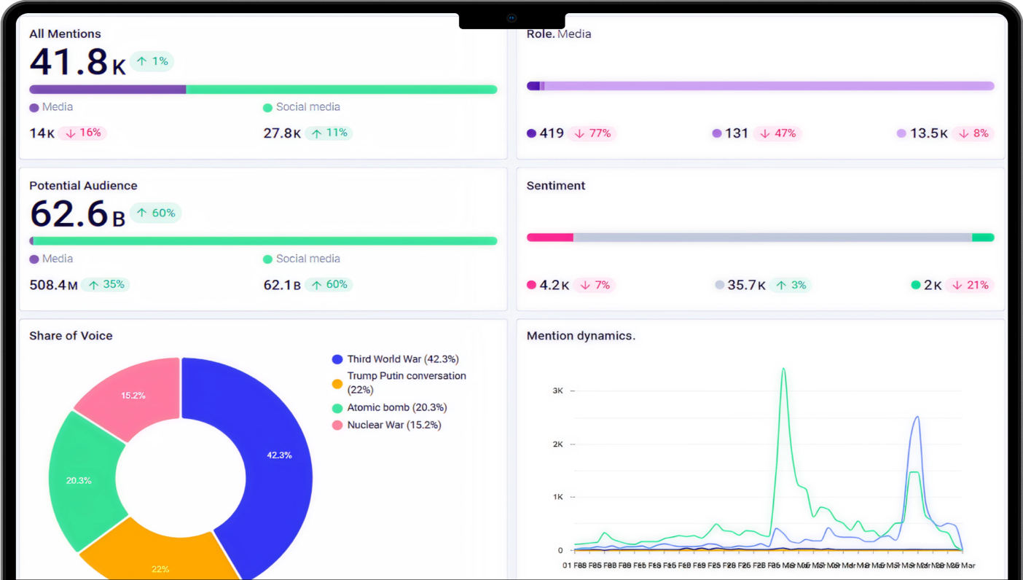Click the purple Media segment of All Mentions bar

107,90
